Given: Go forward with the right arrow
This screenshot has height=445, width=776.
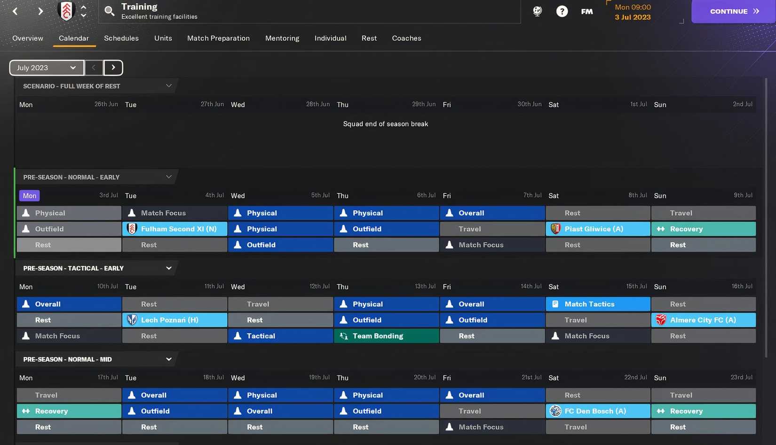Looking at the screenshot, I should [40, 11].
